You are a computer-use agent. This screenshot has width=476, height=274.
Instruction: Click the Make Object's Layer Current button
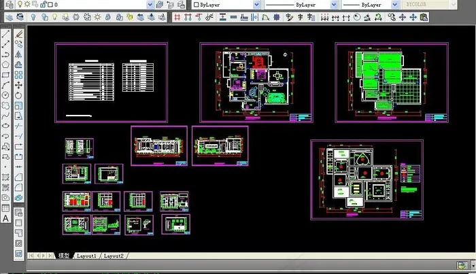(x=159, y=4)
